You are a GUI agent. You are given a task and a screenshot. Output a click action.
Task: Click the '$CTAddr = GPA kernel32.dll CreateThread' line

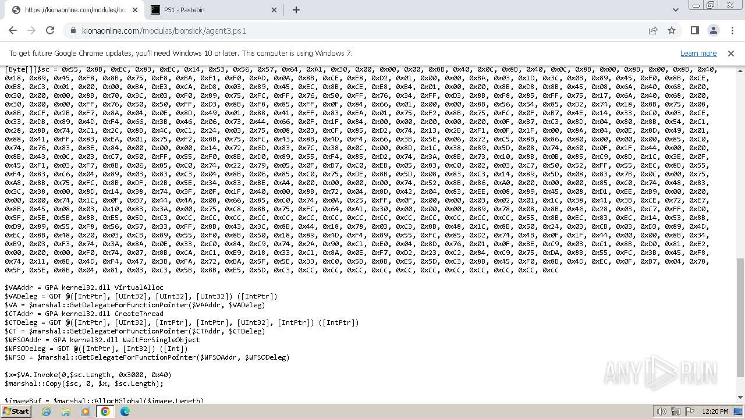tap(84, 314)
